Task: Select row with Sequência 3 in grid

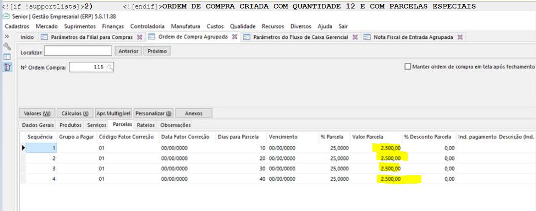Action: point(41,169)
